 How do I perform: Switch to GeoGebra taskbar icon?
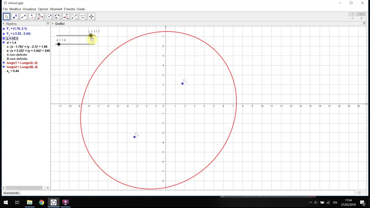pyautogui.click(x=53, y=202)
